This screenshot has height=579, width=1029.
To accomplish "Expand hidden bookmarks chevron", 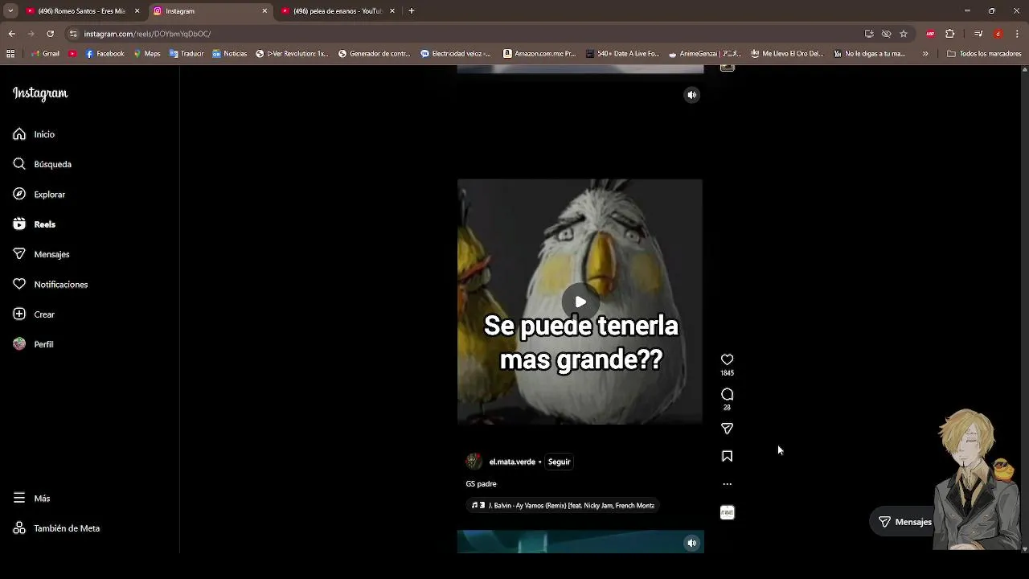I will pyautogui.click(x=925, y=54).
